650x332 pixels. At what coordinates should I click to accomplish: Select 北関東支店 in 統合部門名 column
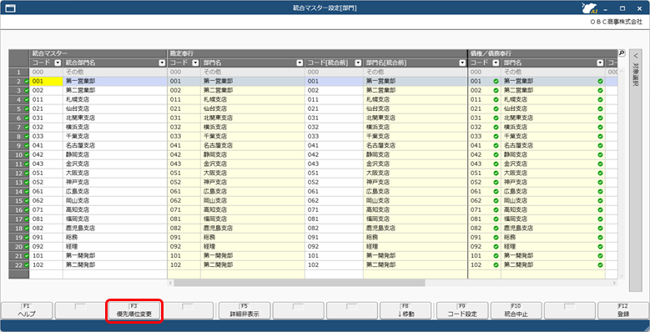(x=115, y=118)
